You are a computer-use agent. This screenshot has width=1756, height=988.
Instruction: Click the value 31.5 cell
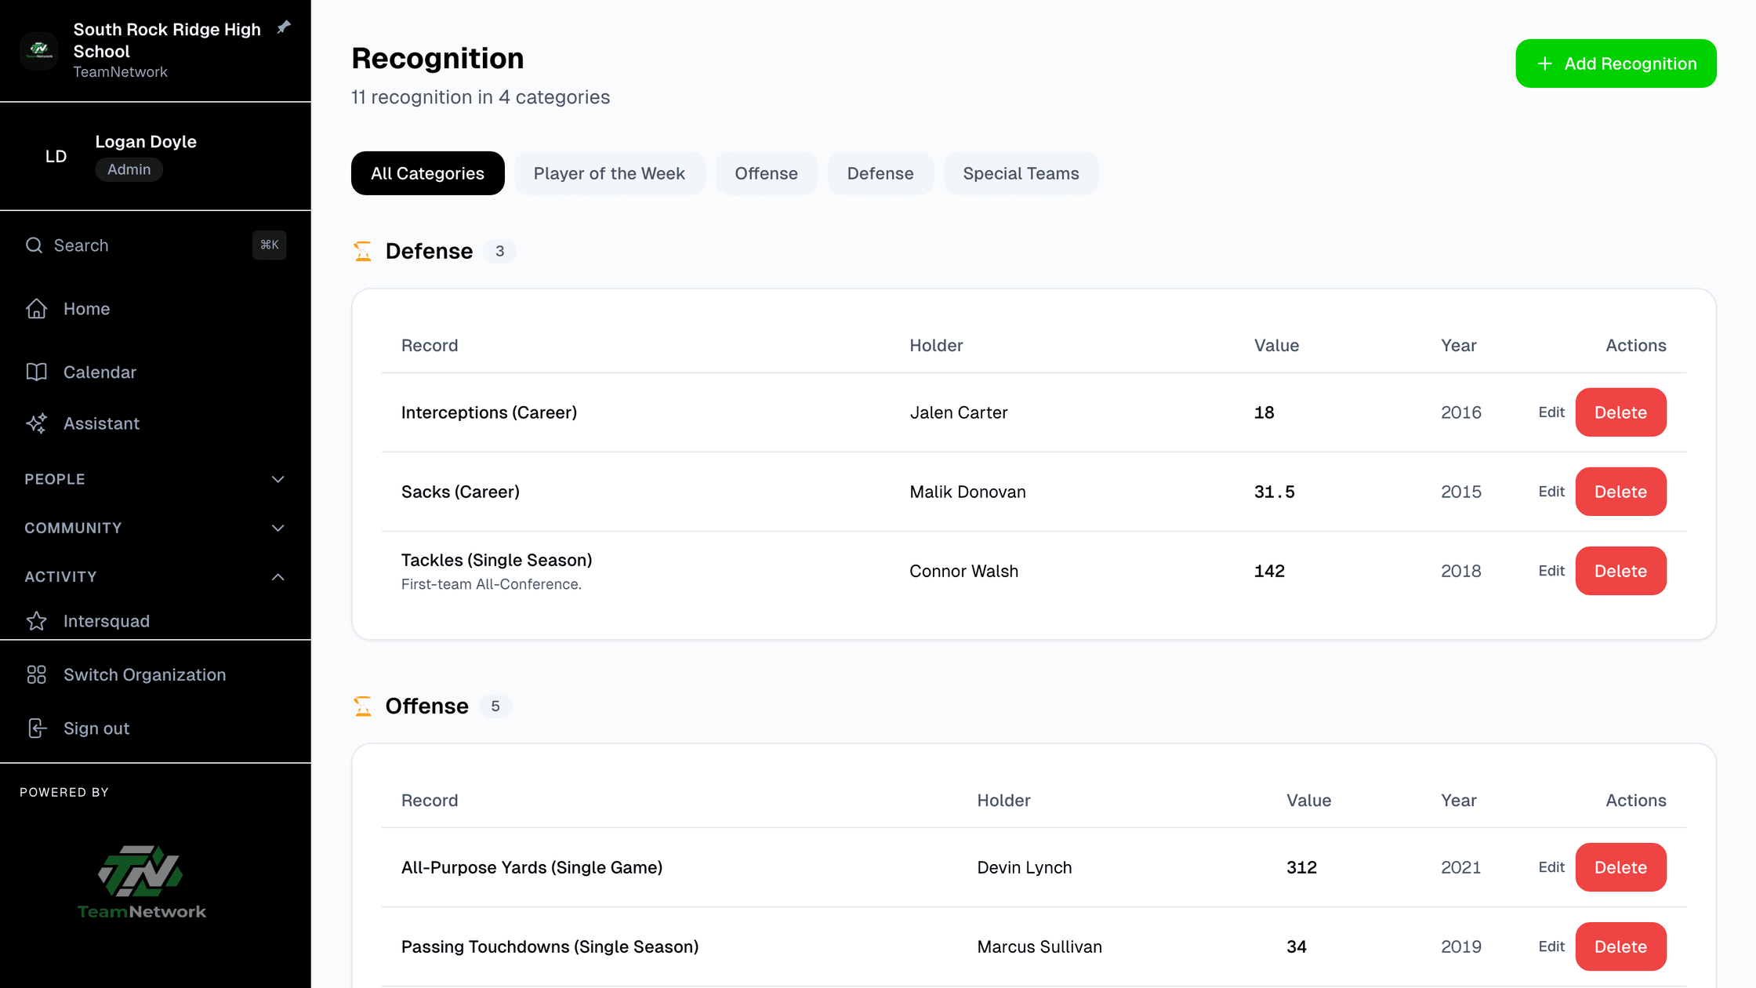pos(1275,492)
